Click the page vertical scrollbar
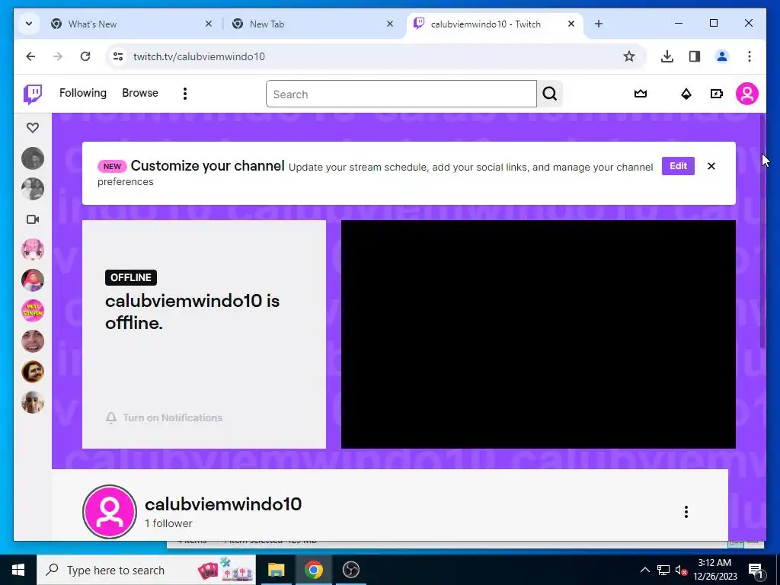The width and height of the screenshot is (780, 585). (762, 232)
